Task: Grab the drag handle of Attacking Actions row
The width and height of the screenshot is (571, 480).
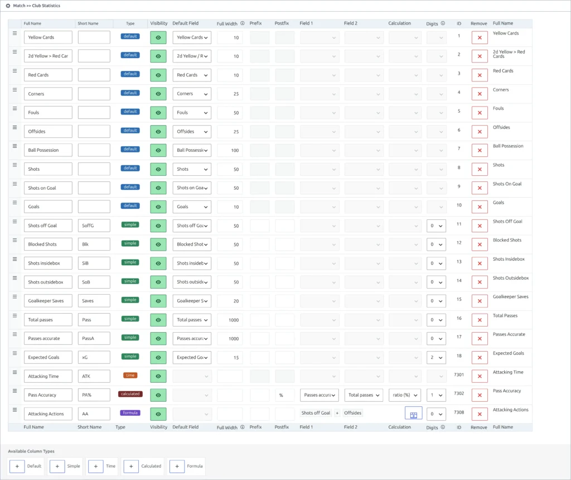Action: click(x=14, y=410)
